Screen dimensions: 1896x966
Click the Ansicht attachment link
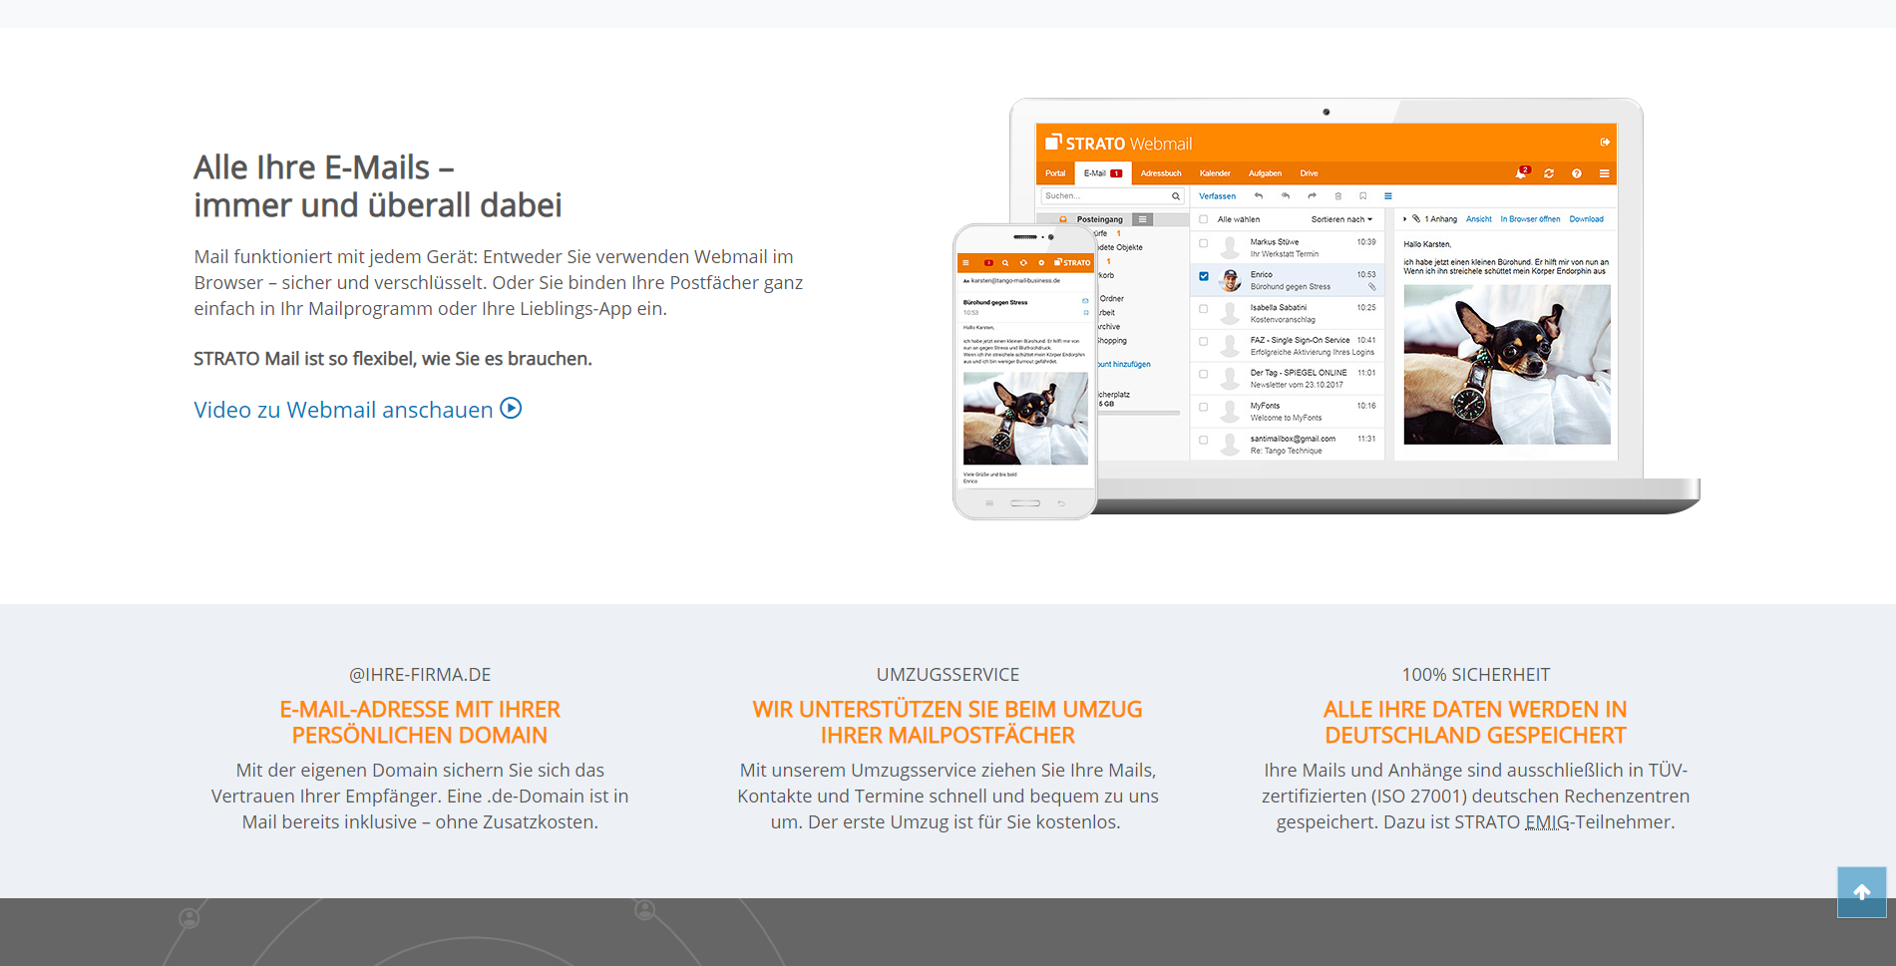(x=1479, y=219)
